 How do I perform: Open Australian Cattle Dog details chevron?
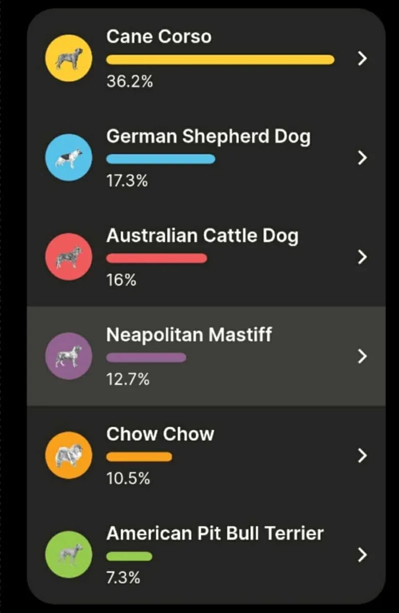click(363, 257)
